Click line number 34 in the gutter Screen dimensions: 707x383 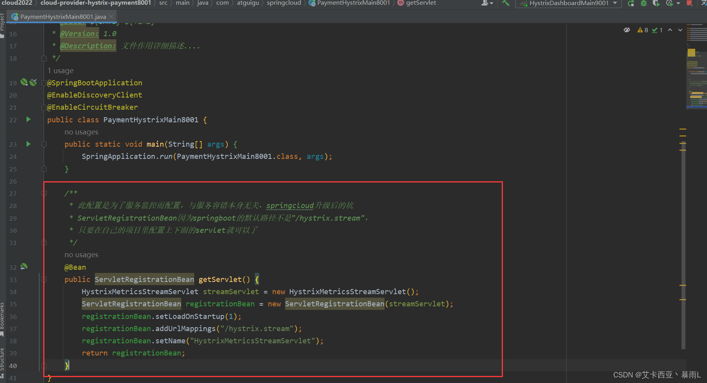[13, 292]
